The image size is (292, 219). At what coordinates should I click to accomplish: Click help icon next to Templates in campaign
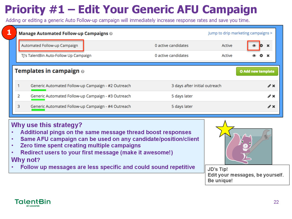(83, 72)
